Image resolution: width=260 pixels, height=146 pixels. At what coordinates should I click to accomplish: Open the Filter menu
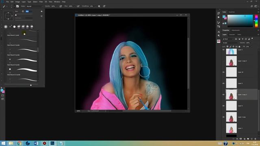[41, 2]
